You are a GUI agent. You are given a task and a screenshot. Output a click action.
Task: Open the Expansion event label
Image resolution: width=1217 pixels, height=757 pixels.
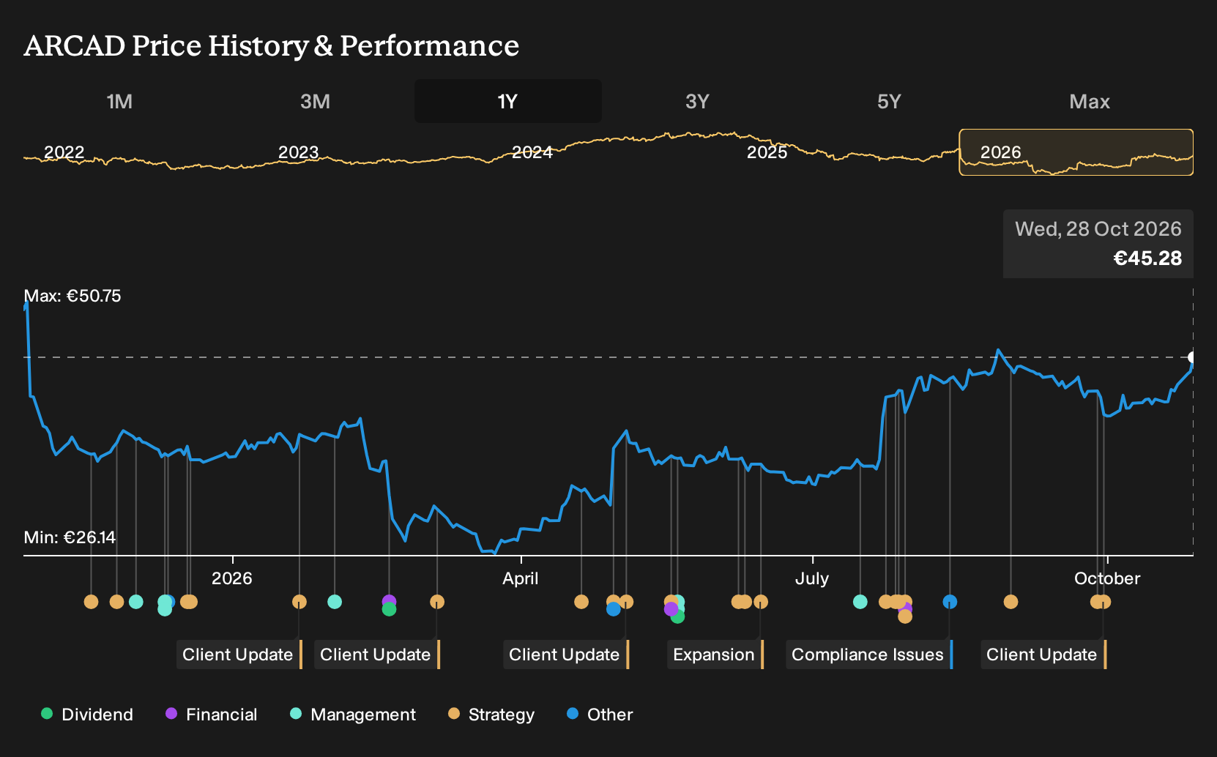[715, 655]
